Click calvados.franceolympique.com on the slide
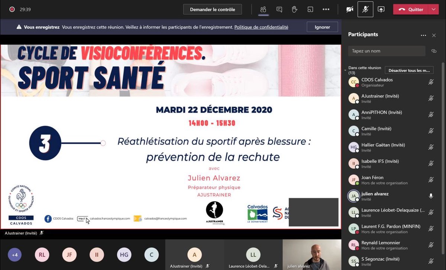Viewport: 446px width, 270px height. point(110,219)
